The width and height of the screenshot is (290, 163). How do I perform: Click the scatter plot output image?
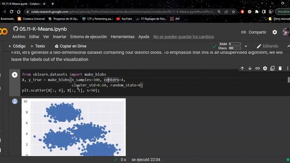click(73, 127)
